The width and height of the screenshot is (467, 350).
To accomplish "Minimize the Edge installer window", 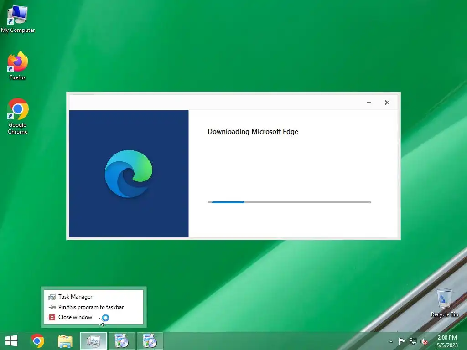I will pyautogui.click(x=369, y=103).
